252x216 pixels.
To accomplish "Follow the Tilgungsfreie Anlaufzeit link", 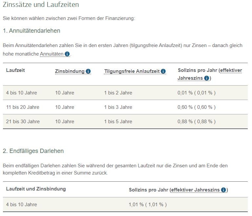I will click(x=132, y=71).
